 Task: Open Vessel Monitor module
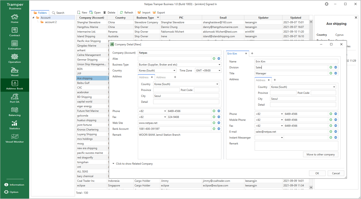pos(14,138)
